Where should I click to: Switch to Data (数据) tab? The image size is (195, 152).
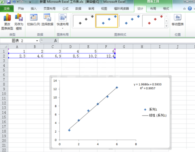pyautogui.click(x=78, y=9)
